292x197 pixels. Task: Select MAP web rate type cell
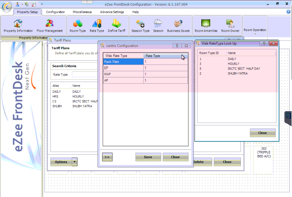(123, 74)
